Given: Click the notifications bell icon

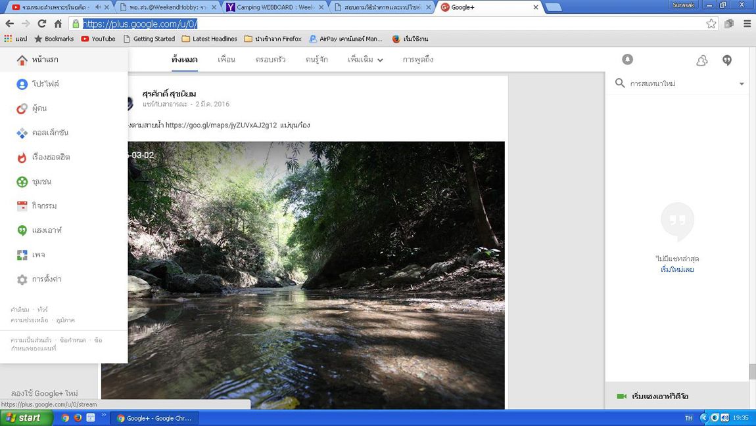Looking at the screenshot, I should click(x=627, y=60).
